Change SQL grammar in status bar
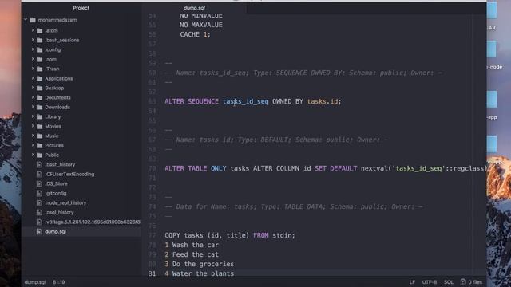 (449, 282)
